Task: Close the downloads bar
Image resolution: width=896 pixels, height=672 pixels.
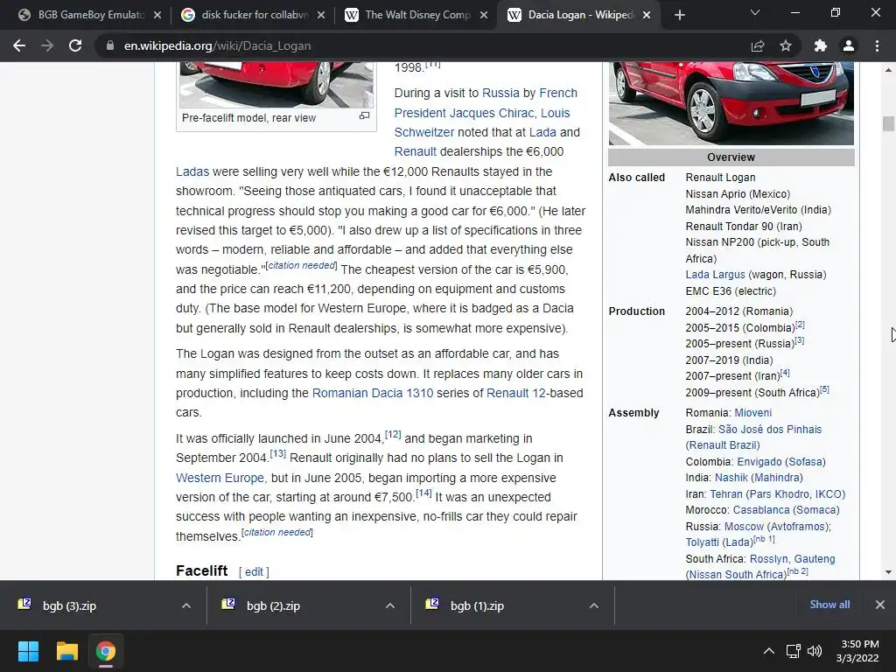Action: [880, 605]
